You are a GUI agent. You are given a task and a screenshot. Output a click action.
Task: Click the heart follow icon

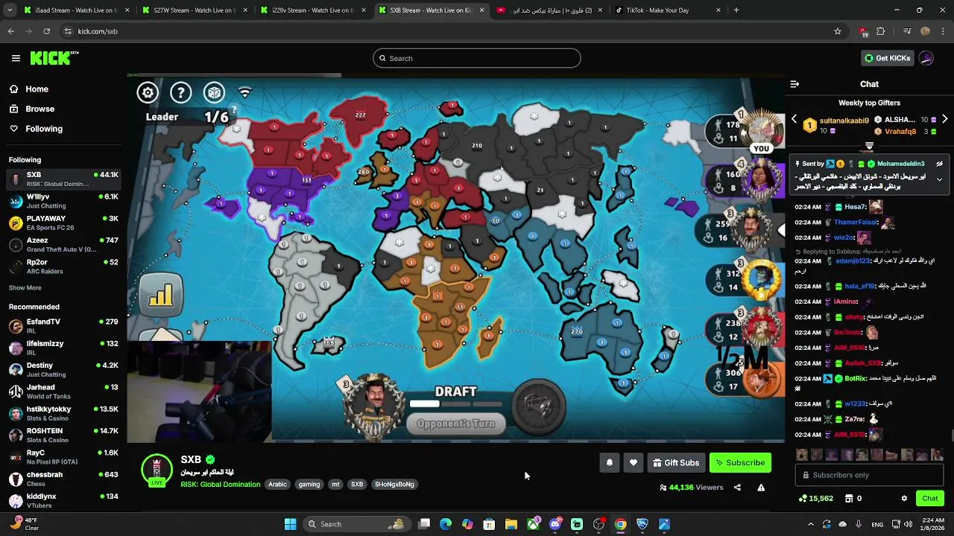click(x=634, y=462)
